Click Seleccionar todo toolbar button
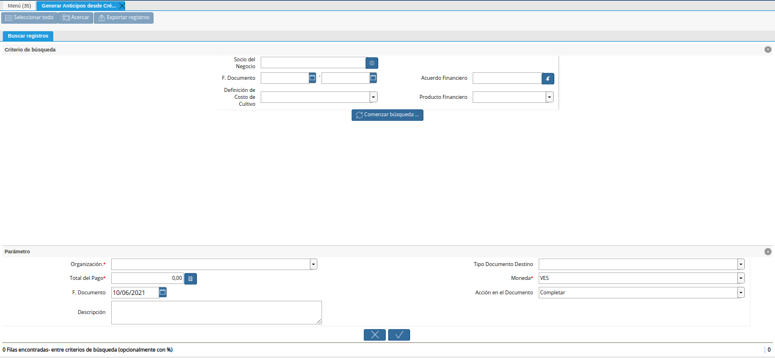Screen dimensions: 775x358 point(29,18)
